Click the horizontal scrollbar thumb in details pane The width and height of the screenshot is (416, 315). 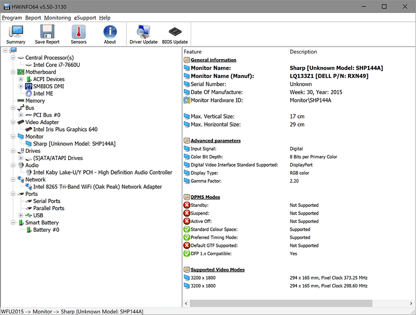pyautogui.click(x=281, y=303)
